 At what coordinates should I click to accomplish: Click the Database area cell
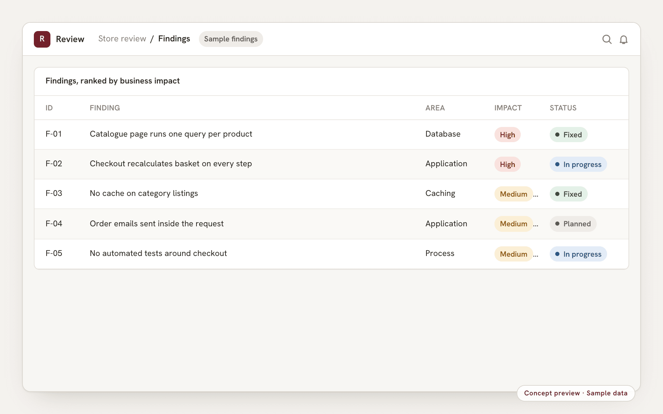click(443, 134)
